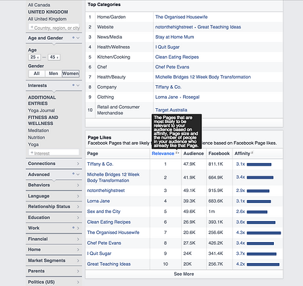Open Michelle Bridges page in Page Likes table
The height and width of the screenshot is (286, 303).
coord(113,177)
